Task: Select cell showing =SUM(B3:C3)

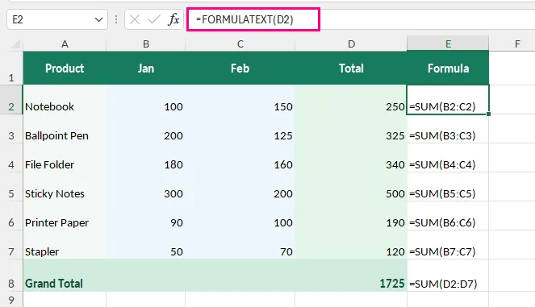Action: click(x=448, y=129)
